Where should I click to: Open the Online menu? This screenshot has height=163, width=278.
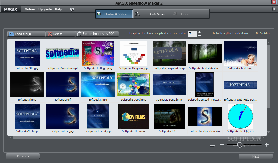30,9
